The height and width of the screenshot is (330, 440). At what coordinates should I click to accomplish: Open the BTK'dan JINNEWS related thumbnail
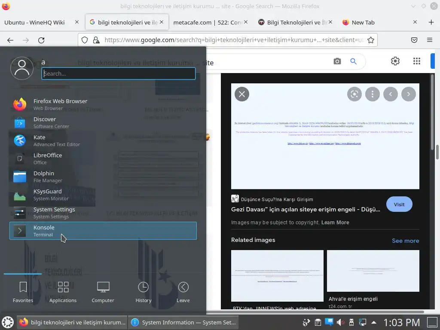tap(277, 275)
